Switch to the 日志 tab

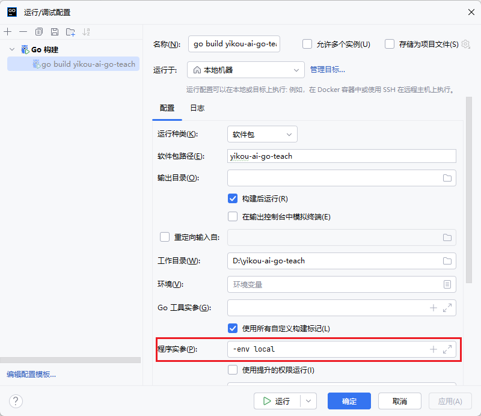click(197, 108)
